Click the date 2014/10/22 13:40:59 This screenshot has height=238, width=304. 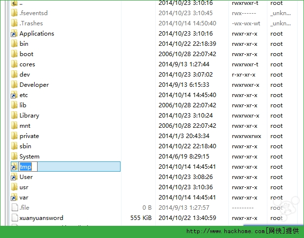pyautogui.click(x=187, y=218)
